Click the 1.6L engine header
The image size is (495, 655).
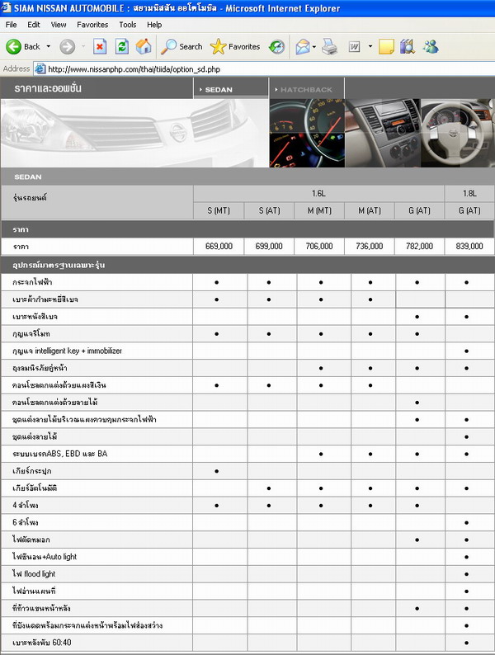[318, 193]
